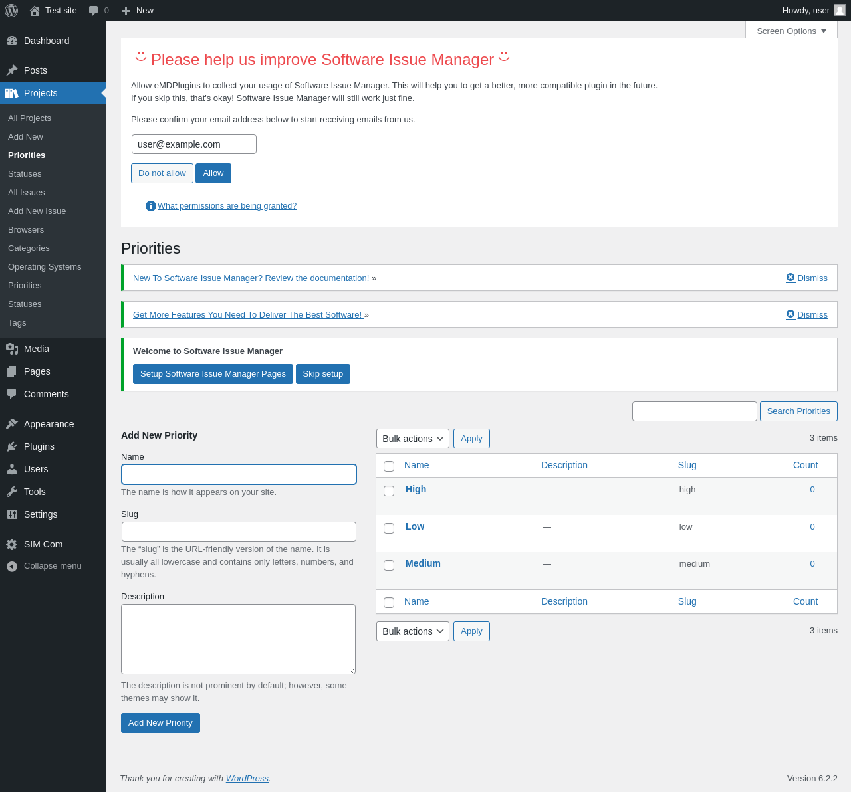Click the Media icon in sidebar

point(12,349)
